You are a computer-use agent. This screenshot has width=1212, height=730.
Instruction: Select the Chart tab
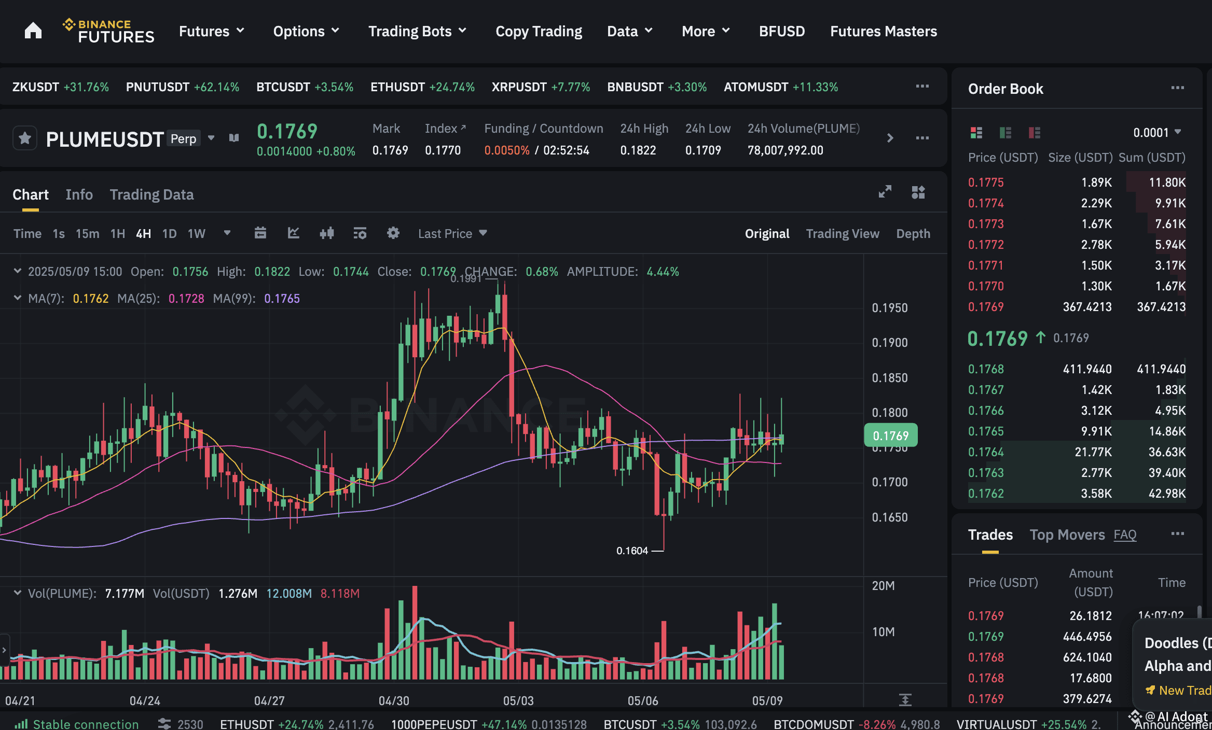31,194
